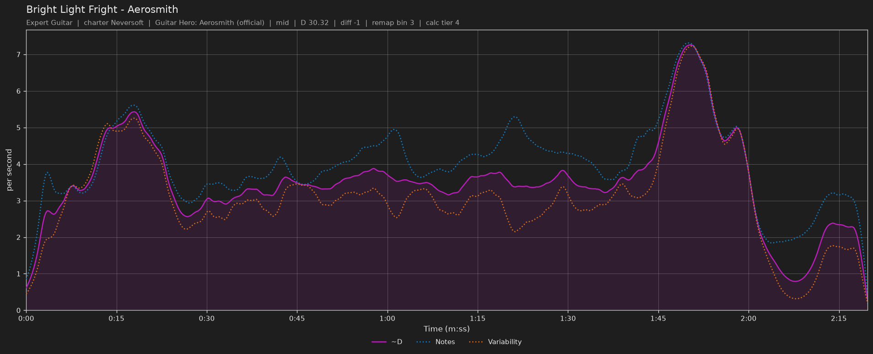Click the 'Time (m:ss)' axis label
The width and height of the screenshot is (873, 354).
[x=447, y=329]
